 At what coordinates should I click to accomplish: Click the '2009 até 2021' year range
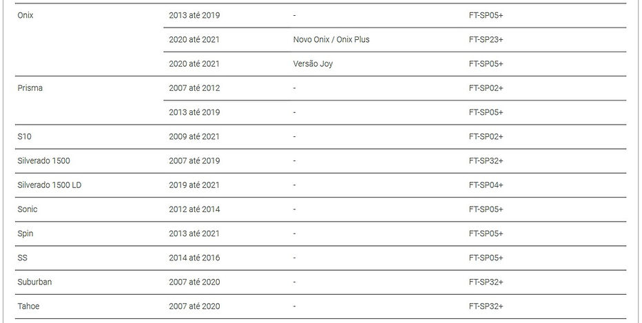(194, 136)
